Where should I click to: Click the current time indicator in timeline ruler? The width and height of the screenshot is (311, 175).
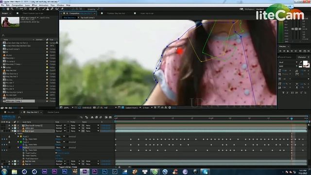click(292, 119)
